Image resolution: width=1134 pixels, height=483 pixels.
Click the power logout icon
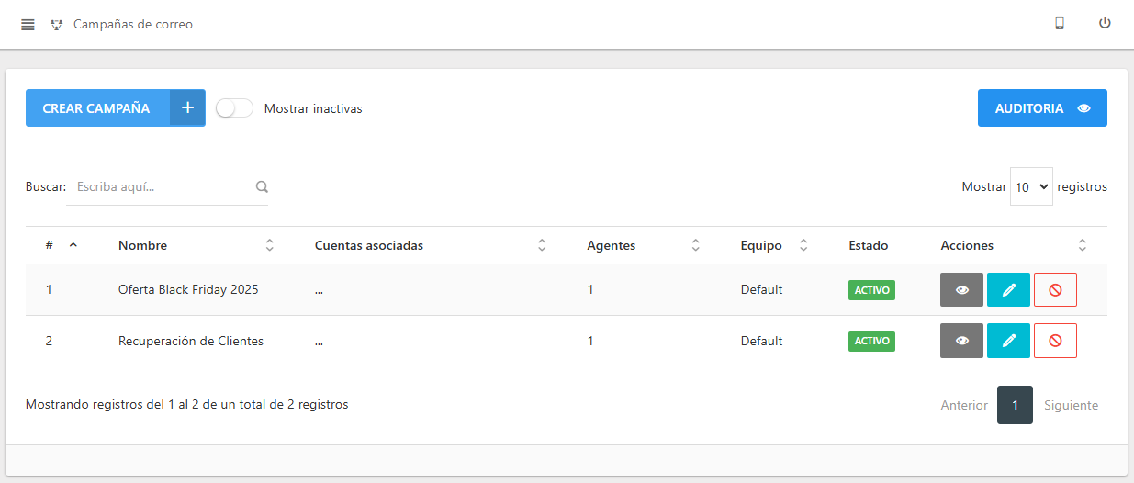[1105, 24]
